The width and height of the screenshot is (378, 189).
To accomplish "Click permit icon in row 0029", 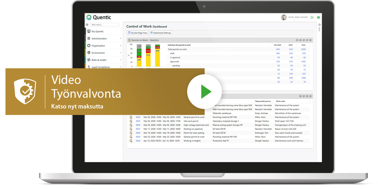I will pyautogui.click(x=131, y=137).
